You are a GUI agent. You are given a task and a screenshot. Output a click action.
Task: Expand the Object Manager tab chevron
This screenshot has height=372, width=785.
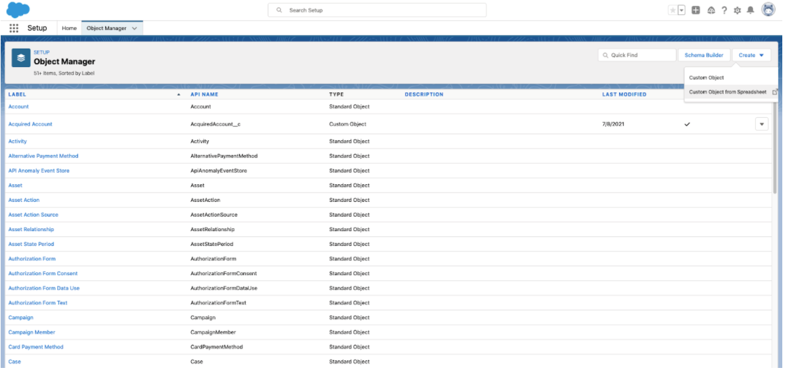(134, 28)
